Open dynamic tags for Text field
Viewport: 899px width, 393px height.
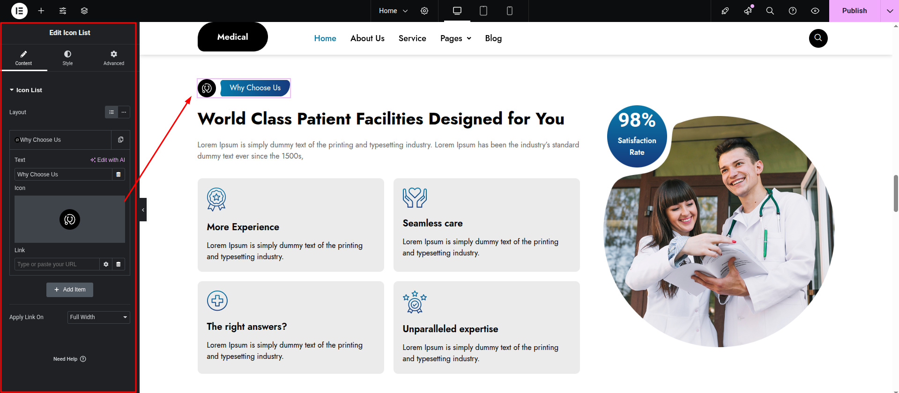119,175
